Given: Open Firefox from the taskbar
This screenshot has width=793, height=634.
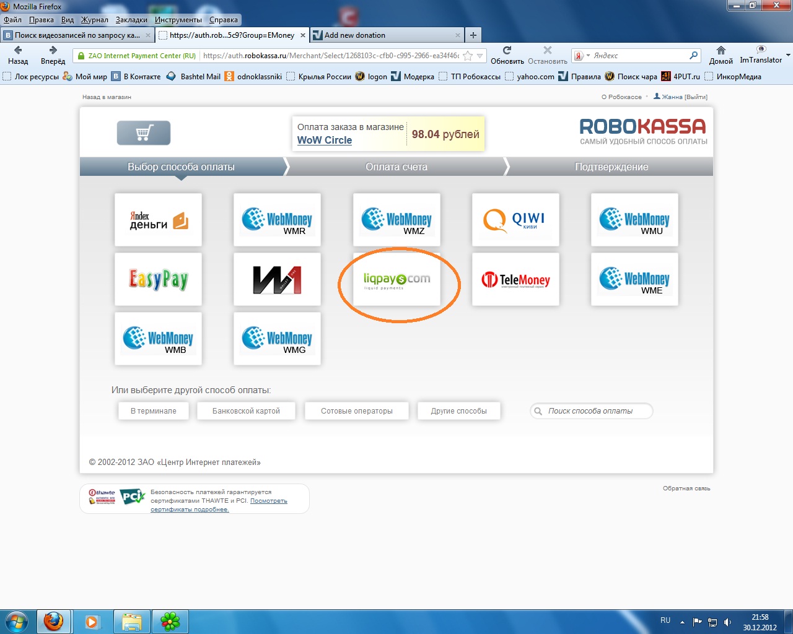Looking at the screenshot, I should [54, 621].
